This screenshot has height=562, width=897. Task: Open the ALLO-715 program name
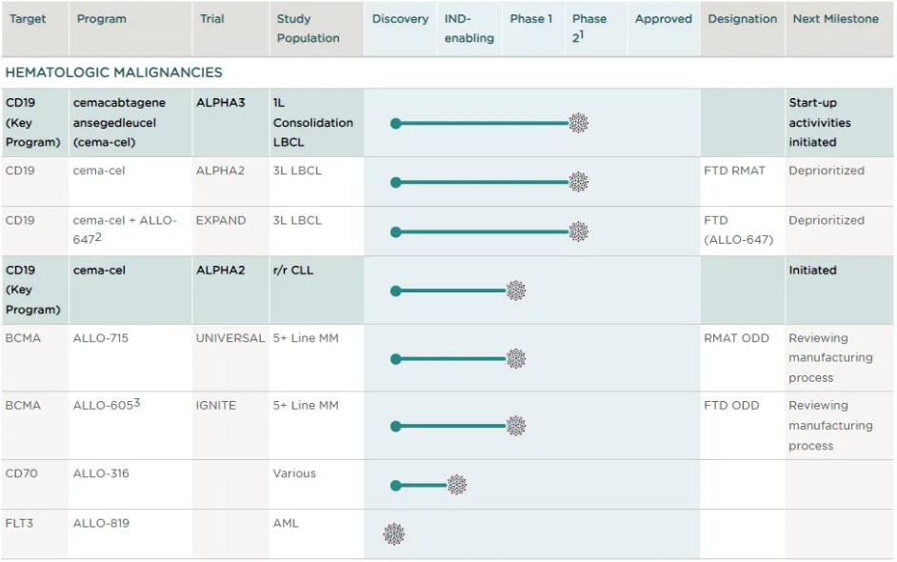click(100, 338)
